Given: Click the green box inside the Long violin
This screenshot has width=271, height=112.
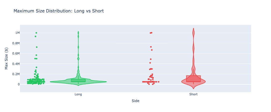Looking at the screenshot, I should coord(78,80).
